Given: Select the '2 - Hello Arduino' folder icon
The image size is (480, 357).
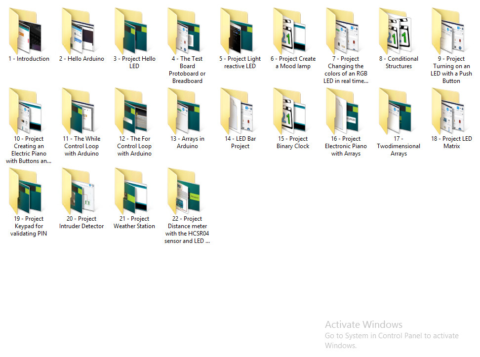Looking at the screenshot, I should (x=78, y=31).
